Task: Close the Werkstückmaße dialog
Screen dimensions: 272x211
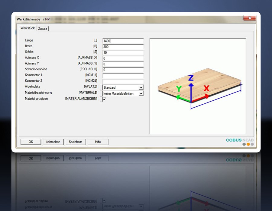Action: tap(249, 18)
